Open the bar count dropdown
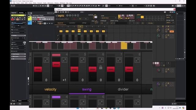The width and height of the screenshot is (196, 110). point(132,23)
